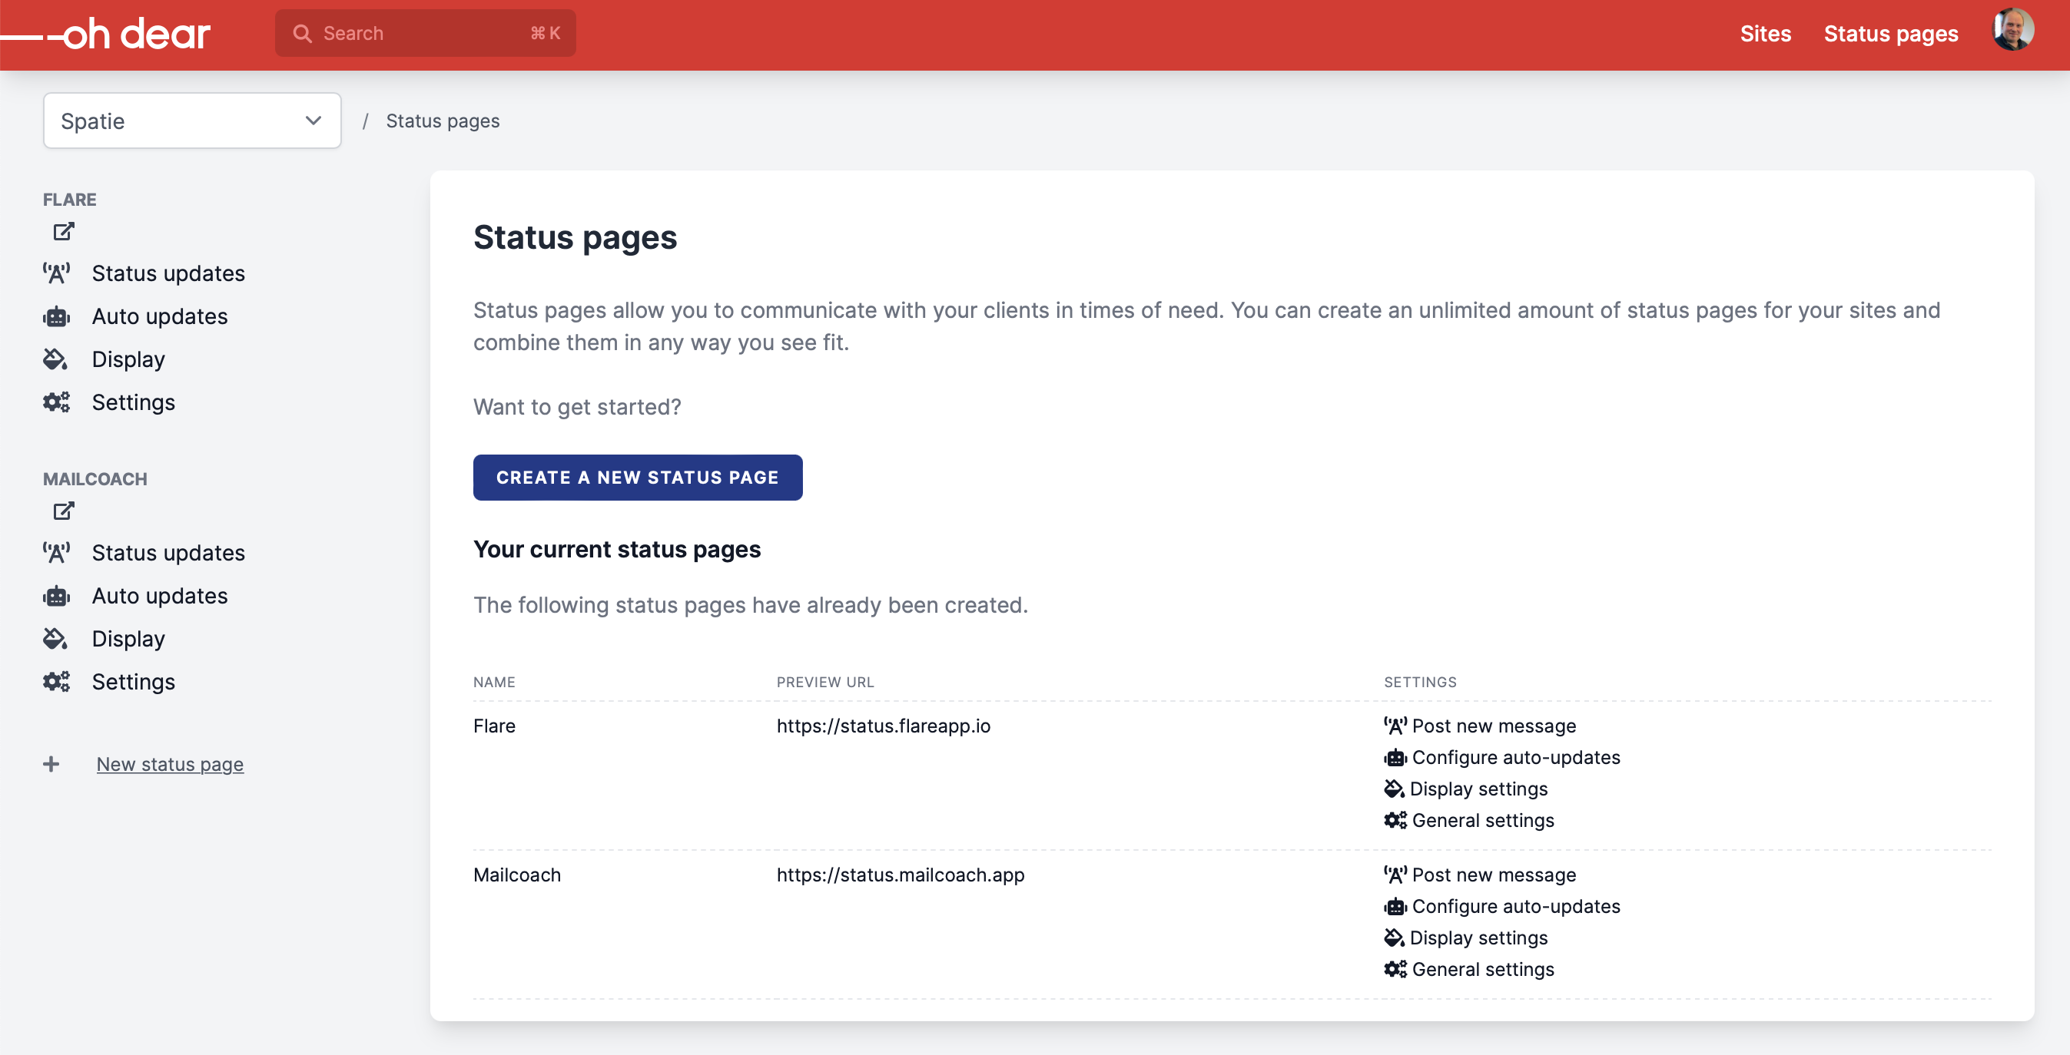Click https://status.mailcoach.app preview URL

pos(900,875)
